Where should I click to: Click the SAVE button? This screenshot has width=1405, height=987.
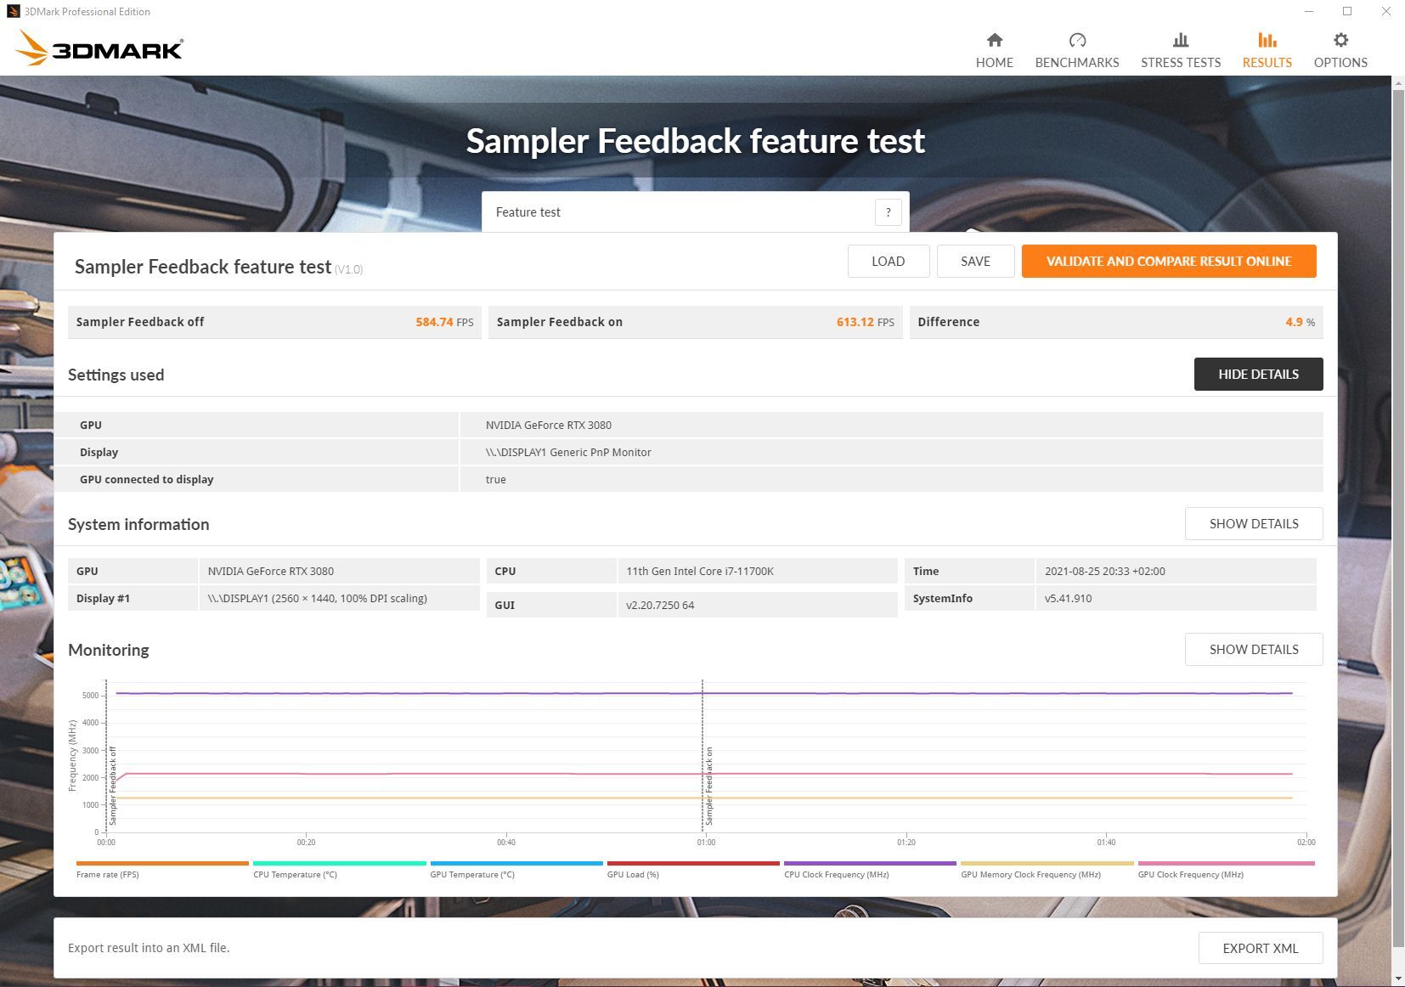975,261
